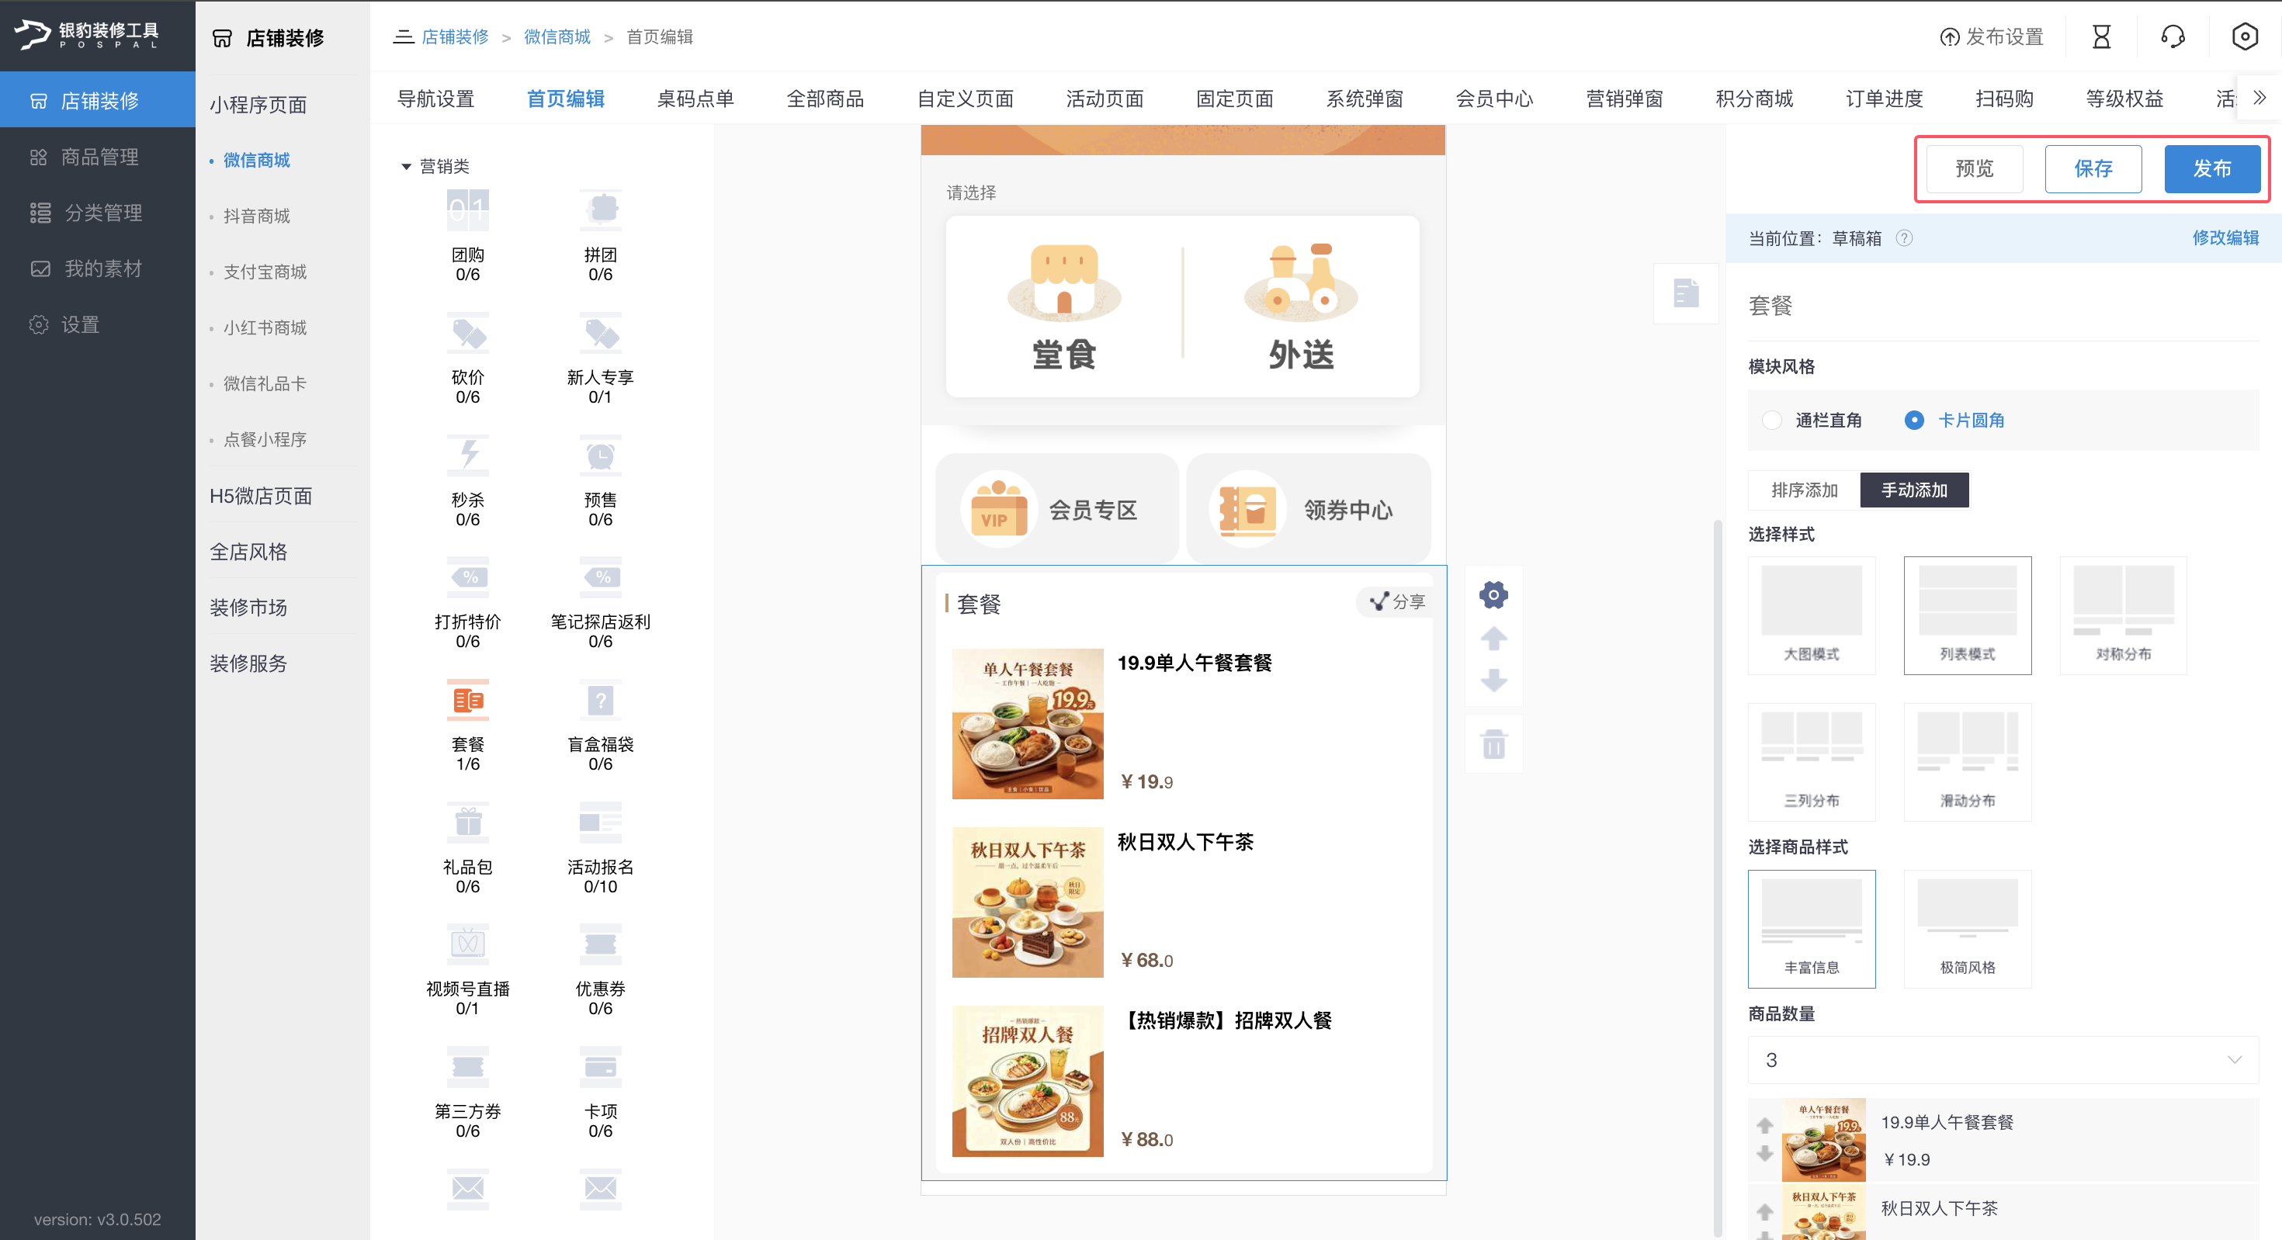Screen dimensions: 2282x1240
Task: Select 卡片圆角 module style radio
Action: [x=1914, y=420]
